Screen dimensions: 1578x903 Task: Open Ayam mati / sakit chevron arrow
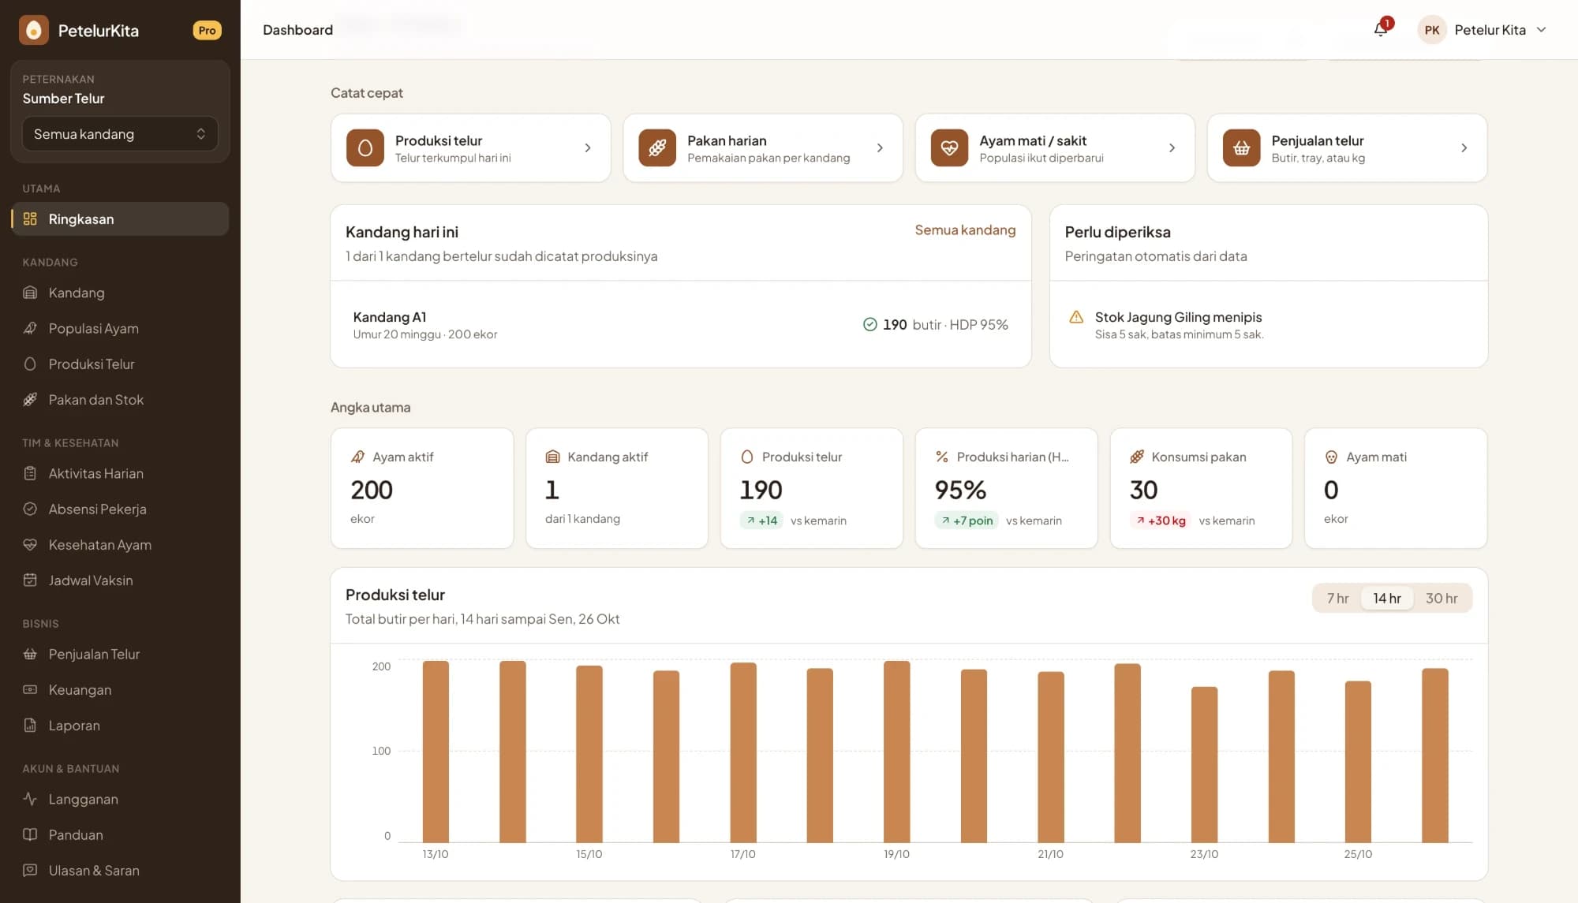point(1172,147)
